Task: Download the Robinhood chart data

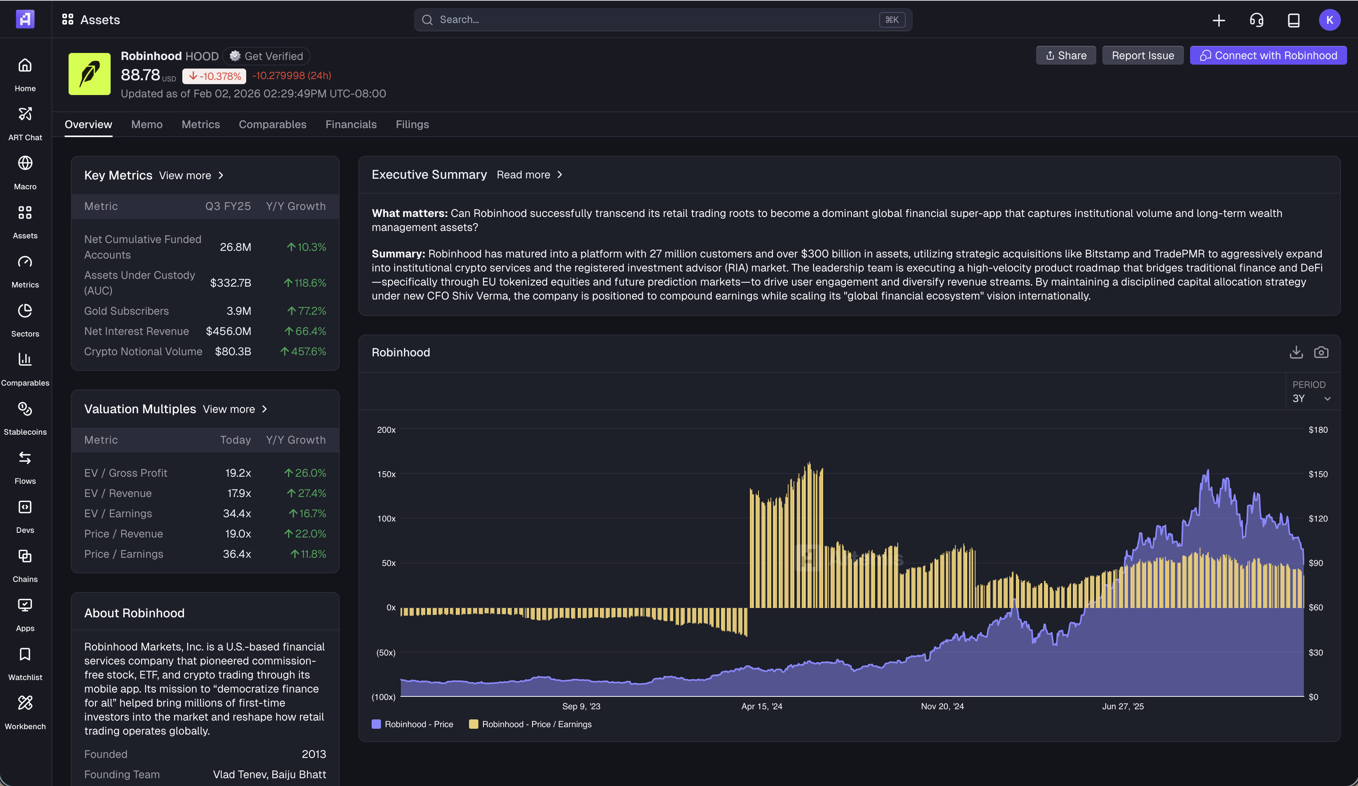Action: point(1296,352)
